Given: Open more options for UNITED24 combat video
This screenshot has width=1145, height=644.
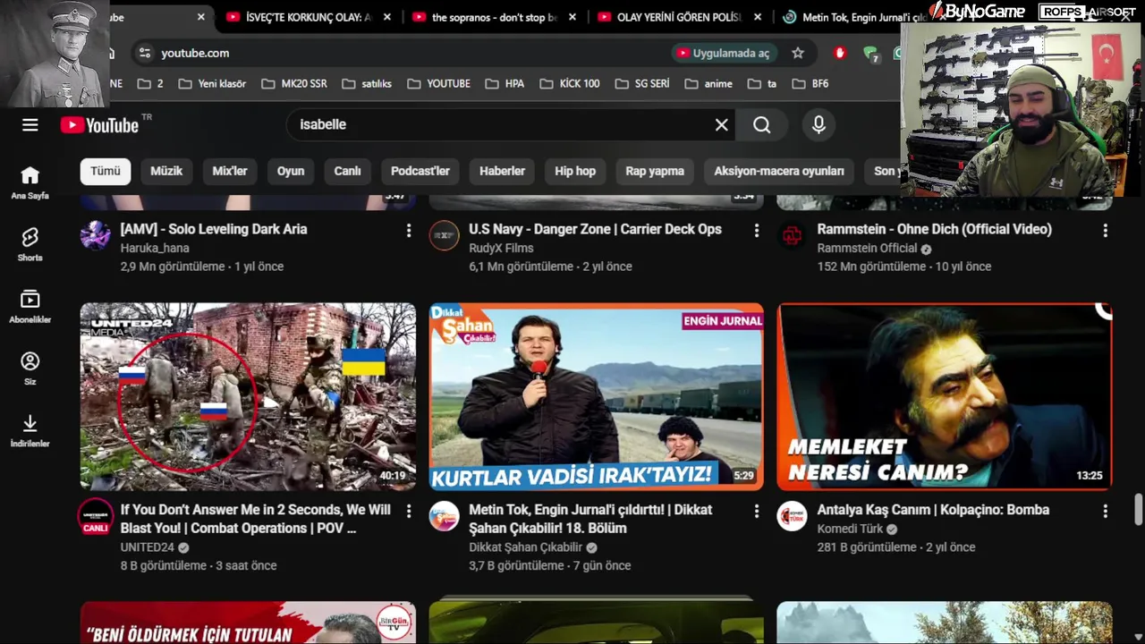Looking at the screenshot, I should [x=409, y=511].
